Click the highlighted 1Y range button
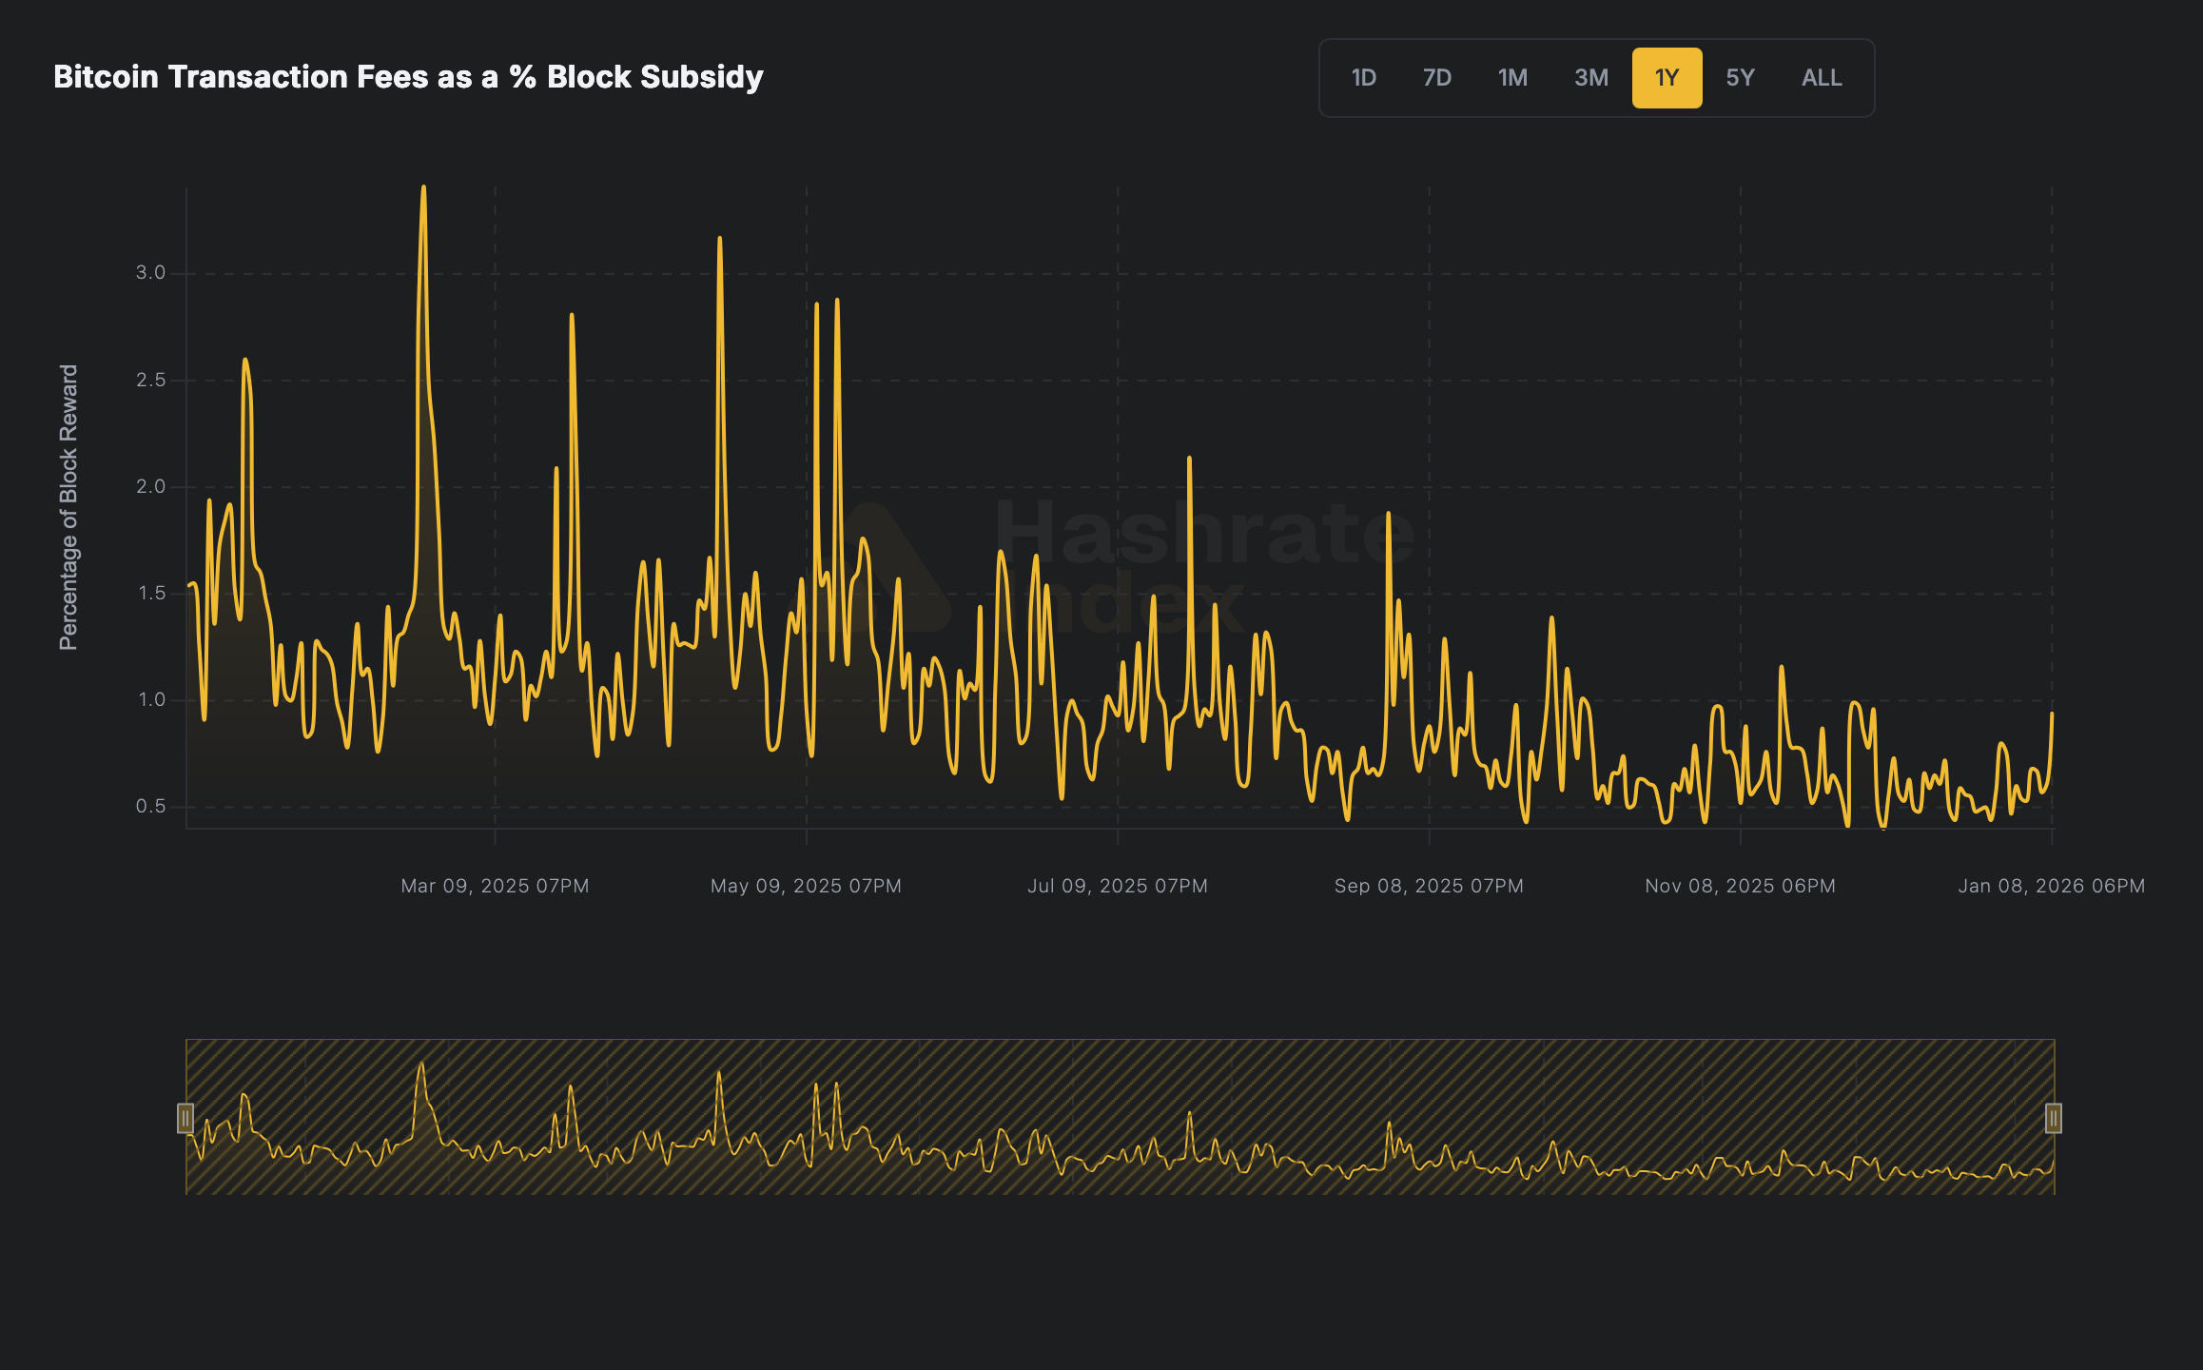The image size is (2203, 1370). (1667, 78)
